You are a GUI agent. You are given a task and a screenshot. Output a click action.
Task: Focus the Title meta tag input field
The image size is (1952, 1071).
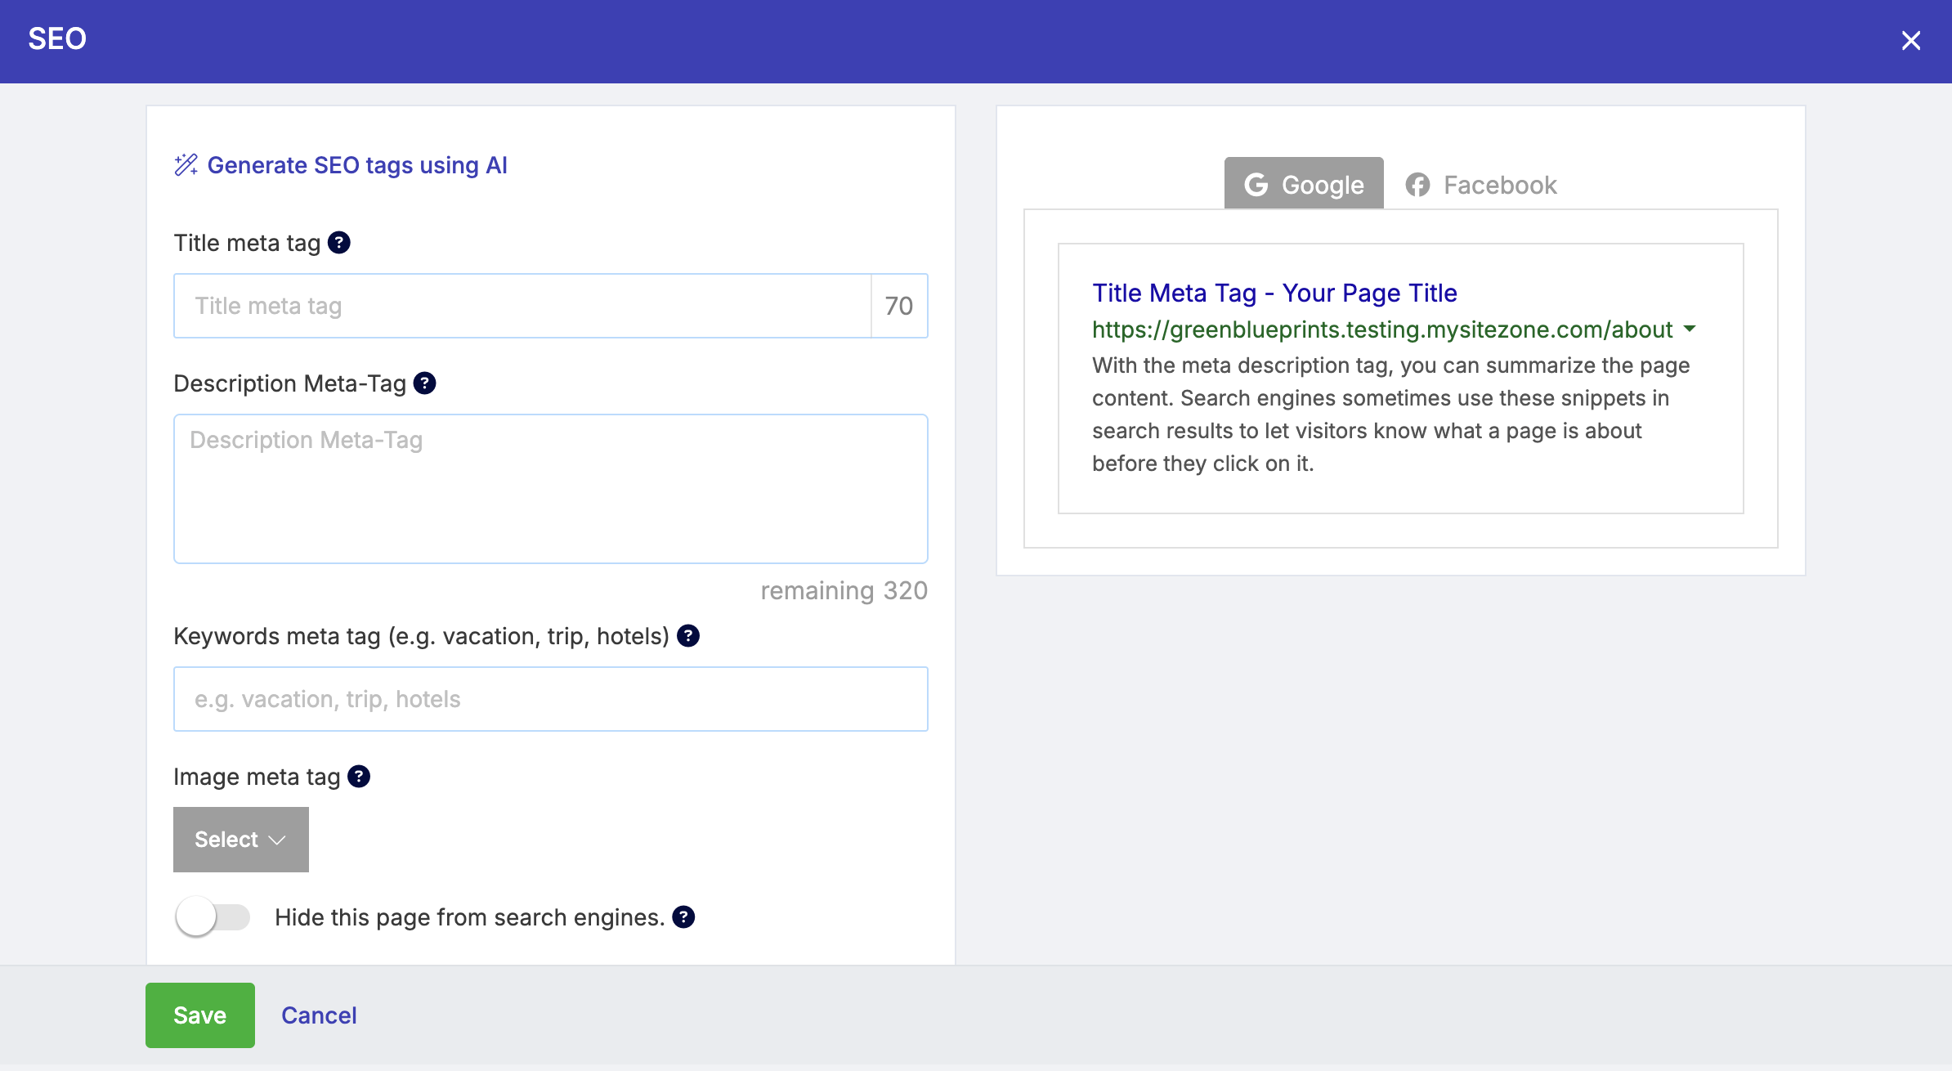(523, 306)
